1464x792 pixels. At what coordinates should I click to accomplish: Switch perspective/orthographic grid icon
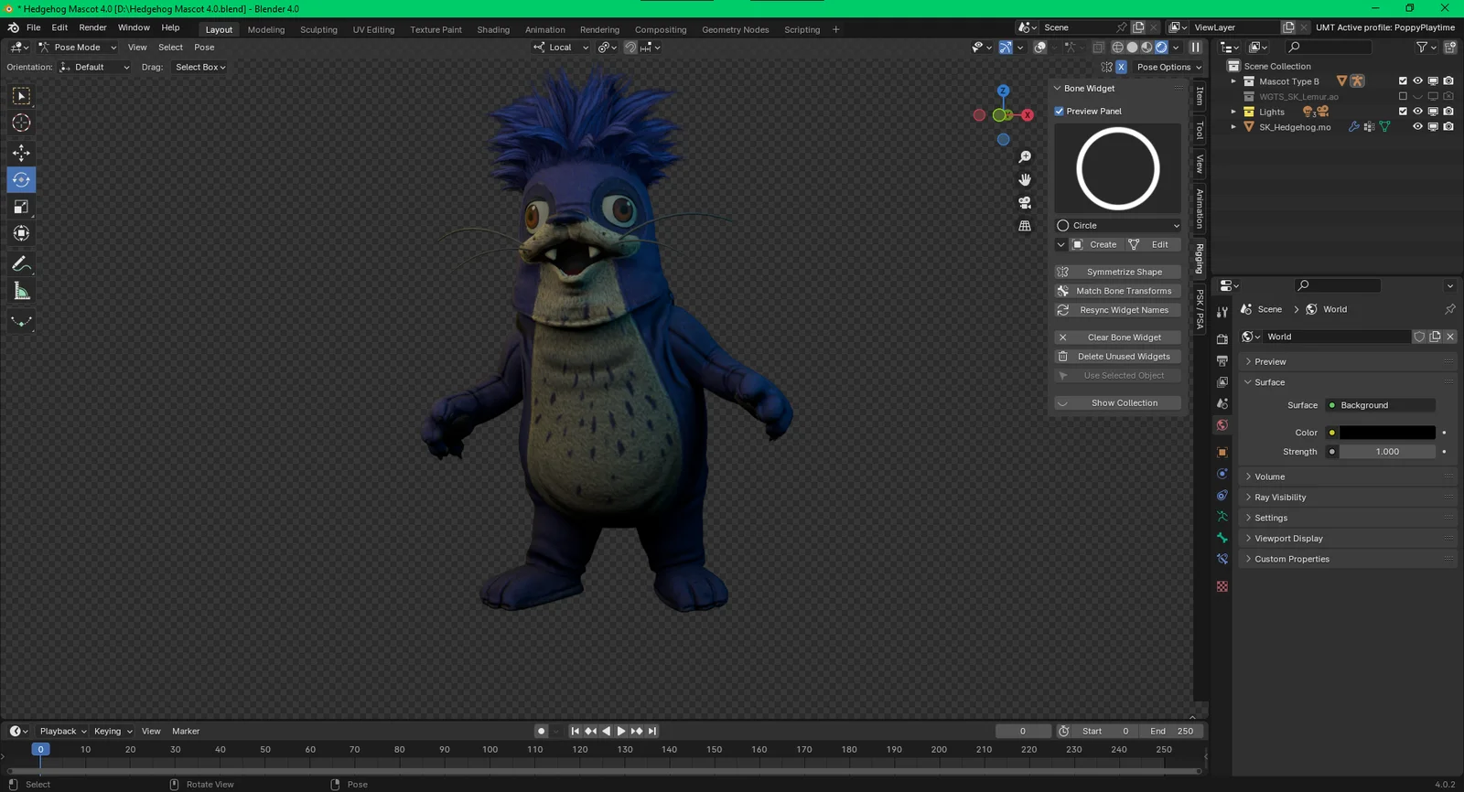pos(1025,225)
